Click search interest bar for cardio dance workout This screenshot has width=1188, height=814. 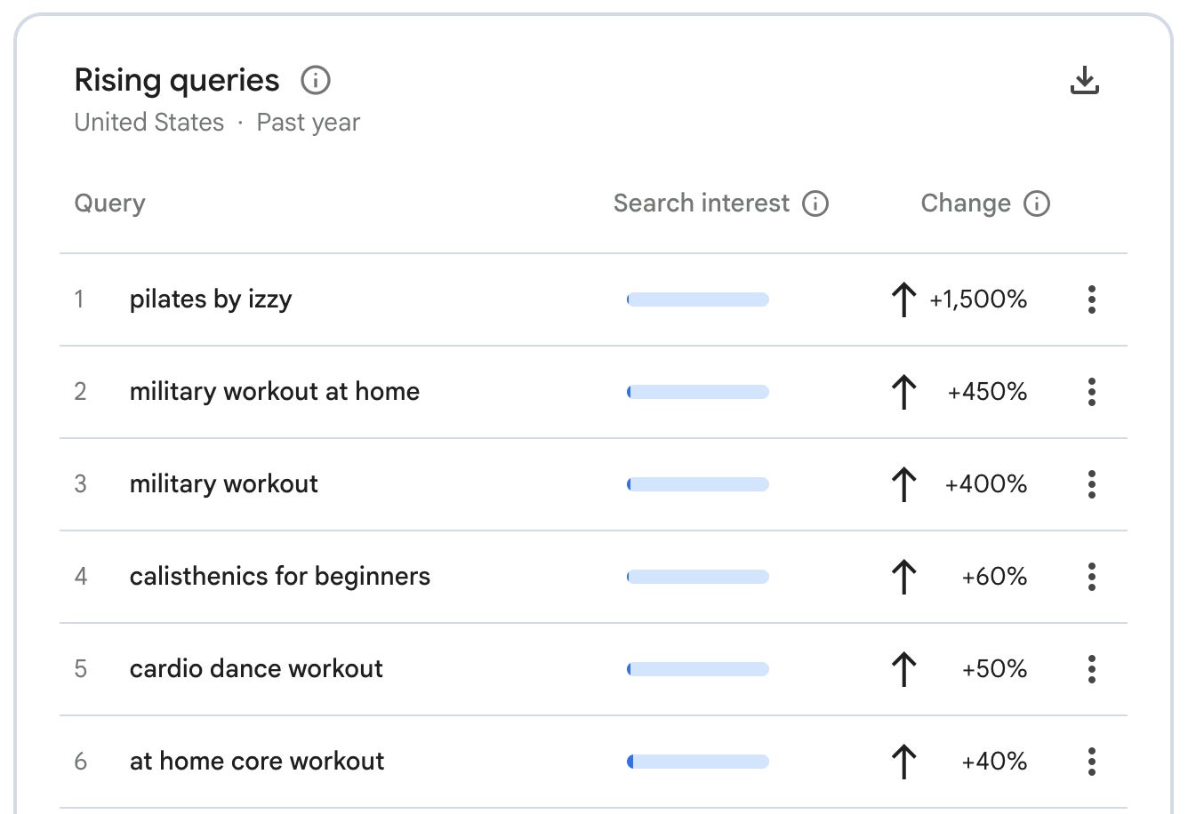point(698,669)
